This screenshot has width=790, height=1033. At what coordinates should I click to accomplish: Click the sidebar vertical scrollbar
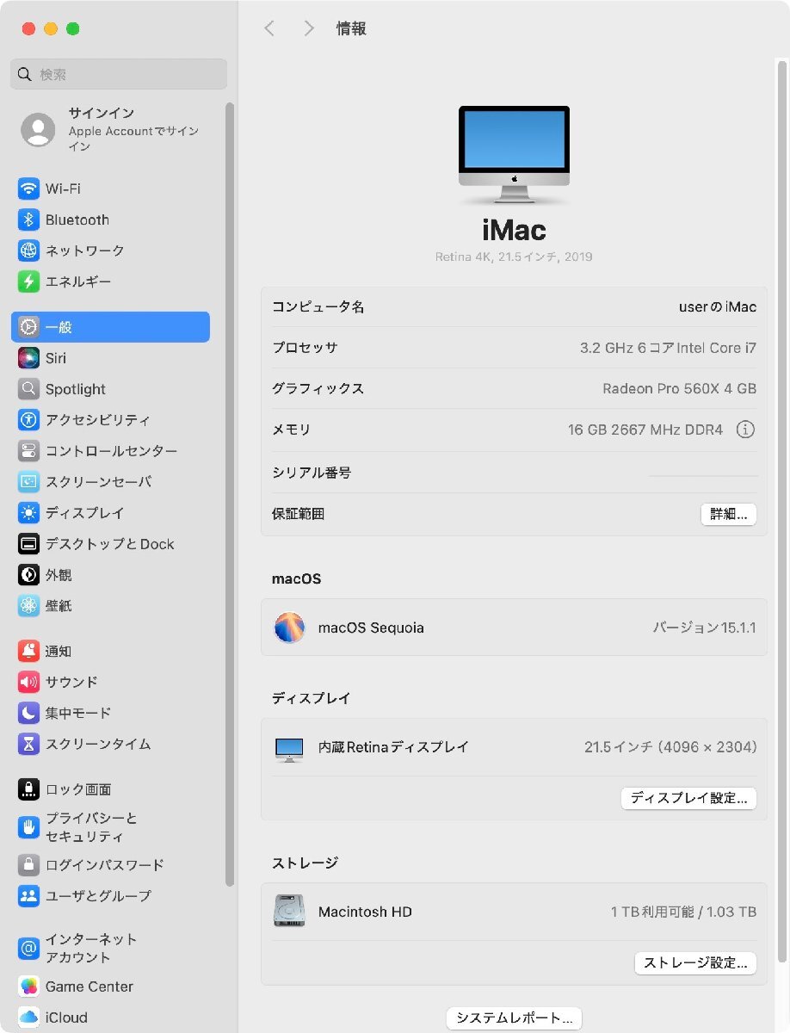pyautogui.click(x=229, y=495)
